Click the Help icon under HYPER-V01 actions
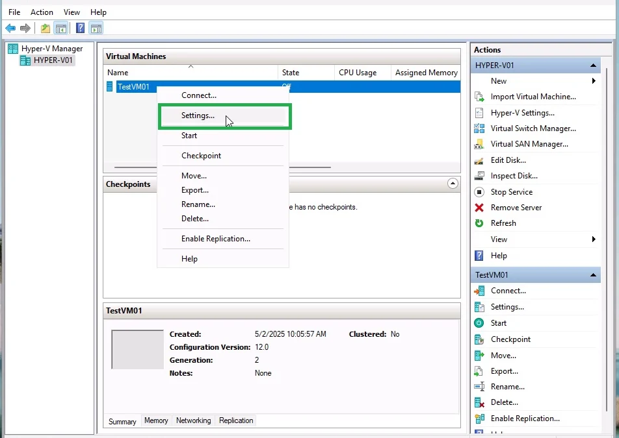 [479, 256]
